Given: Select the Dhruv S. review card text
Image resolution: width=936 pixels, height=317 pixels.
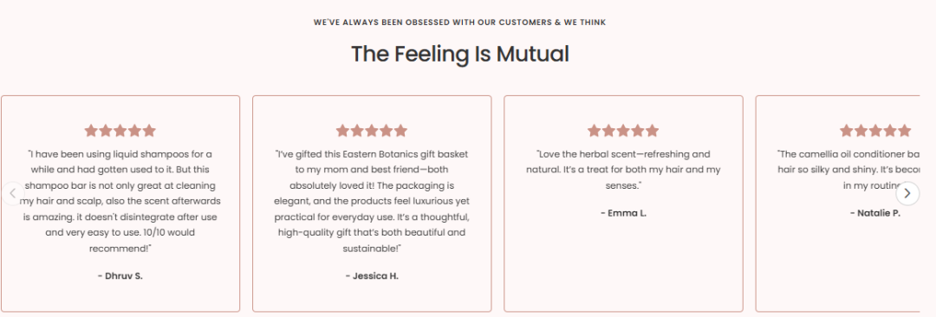Looking at the screenshot, I should coord(120,201).
